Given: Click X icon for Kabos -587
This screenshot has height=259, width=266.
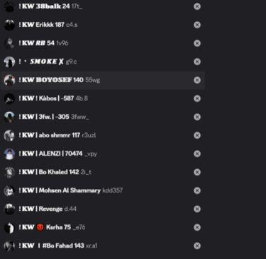Looking at the screenshot, I should click(x=197, y=98).
